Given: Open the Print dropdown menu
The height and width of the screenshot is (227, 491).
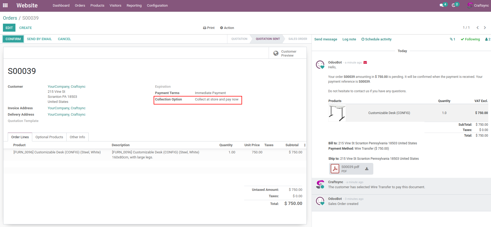Looking at the screenshot, I should (209, 28).
